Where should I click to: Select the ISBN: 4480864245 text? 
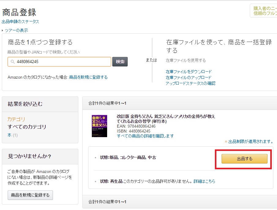pos(133,131)
